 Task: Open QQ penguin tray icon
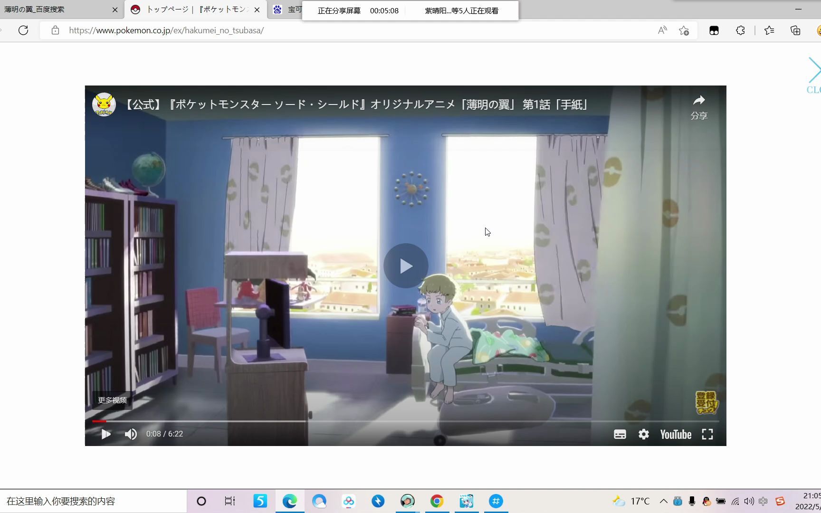pos(706,501)
